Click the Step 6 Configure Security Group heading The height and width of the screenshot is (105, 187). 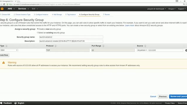(x=22, y=20)
